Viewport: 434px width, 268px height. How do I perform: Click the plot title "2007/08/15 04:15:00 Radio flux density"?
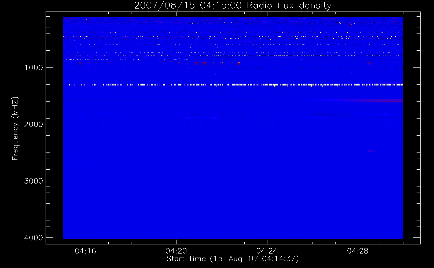tap(233, 5)
